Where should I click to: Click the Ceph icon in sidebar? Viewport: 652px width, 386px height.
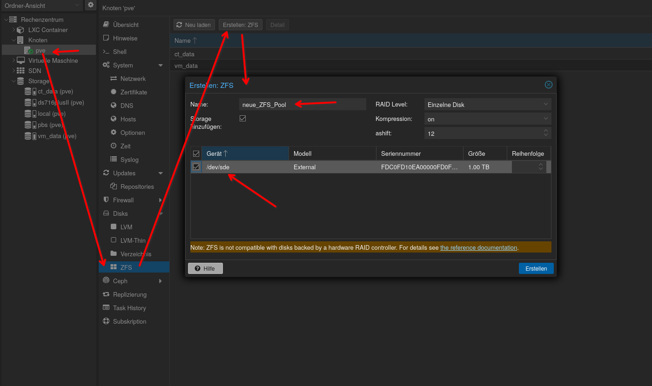point(106,281)
